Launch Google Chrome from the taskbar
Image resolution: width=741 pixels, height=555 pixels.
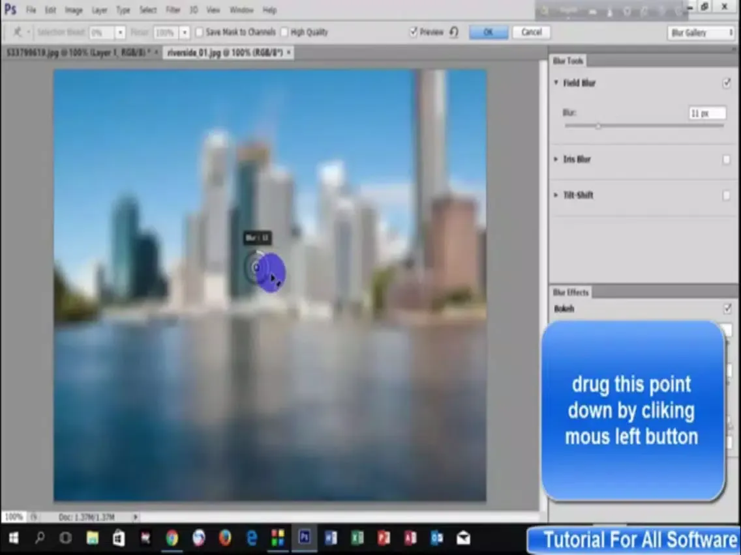click(172, 538)
